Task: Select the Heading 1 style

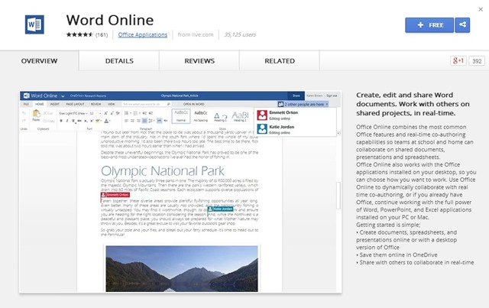Action: (x=220, y=115)
